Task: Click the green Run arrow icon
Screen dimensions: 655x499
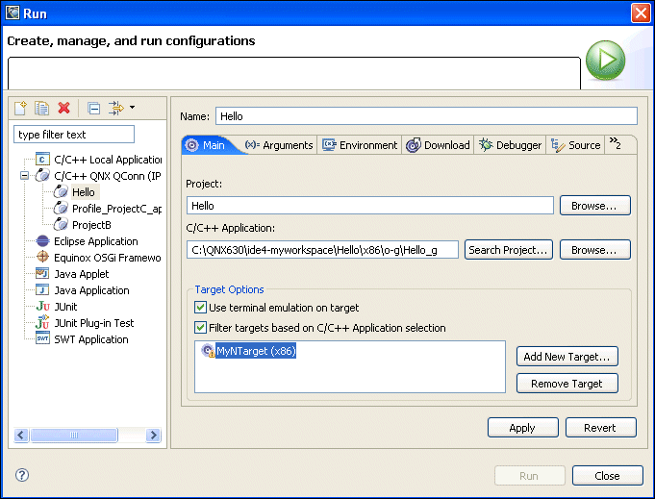Action: 605,61
